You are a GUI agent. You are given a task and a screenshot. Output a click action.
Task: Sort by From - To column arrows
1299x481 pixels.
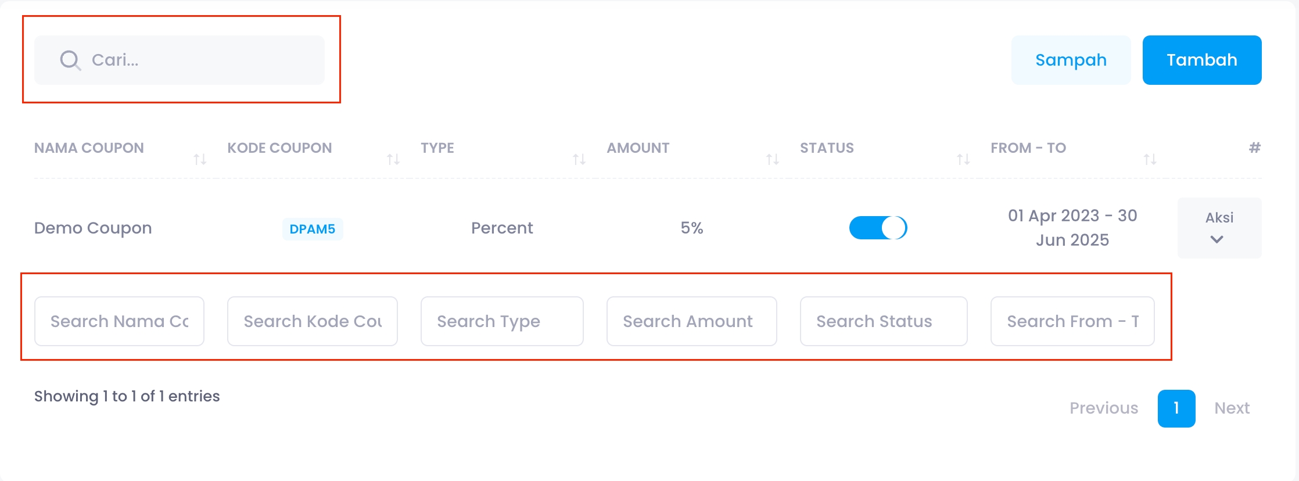[1150, 159]
